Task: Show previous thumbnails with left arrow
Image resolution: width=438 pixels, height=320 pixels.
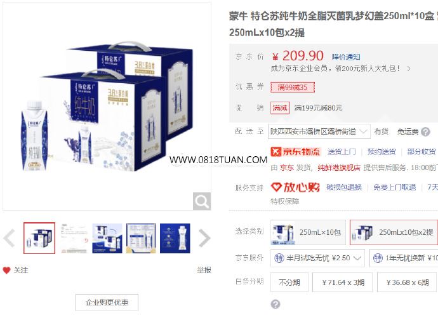Action: pyautogui.click(x=10, y=238)
